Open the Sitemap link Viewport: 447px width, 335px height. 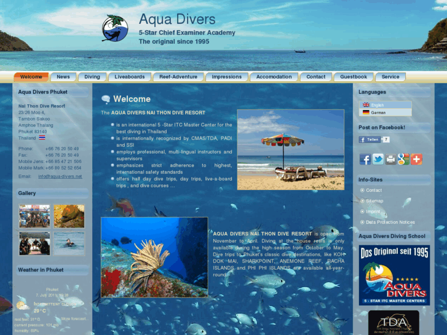(x=374, y=201)
